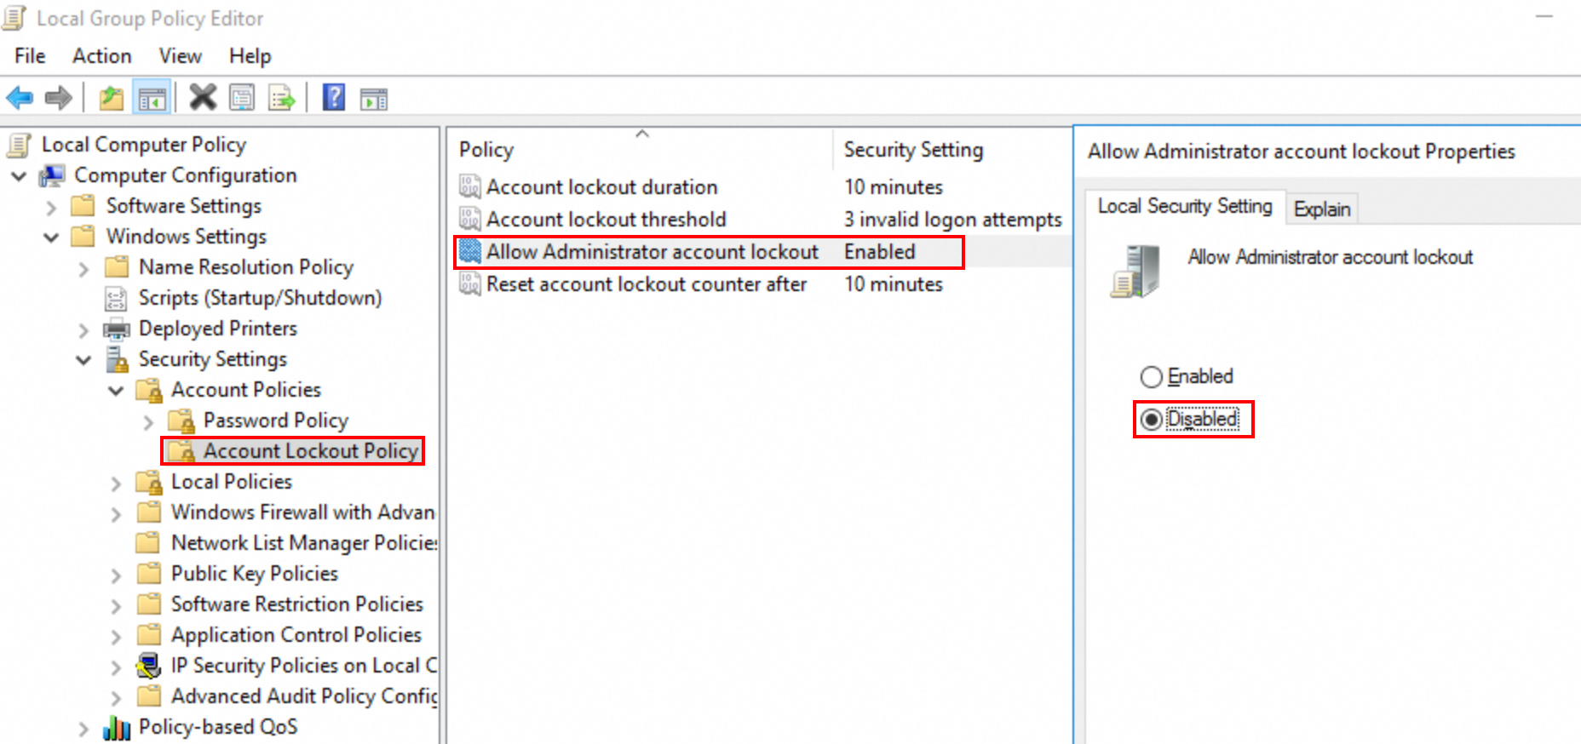1581x744 pixels.
Task: Click the Account lockout duration '10 minutes' value
Action: tap(894, 187)
